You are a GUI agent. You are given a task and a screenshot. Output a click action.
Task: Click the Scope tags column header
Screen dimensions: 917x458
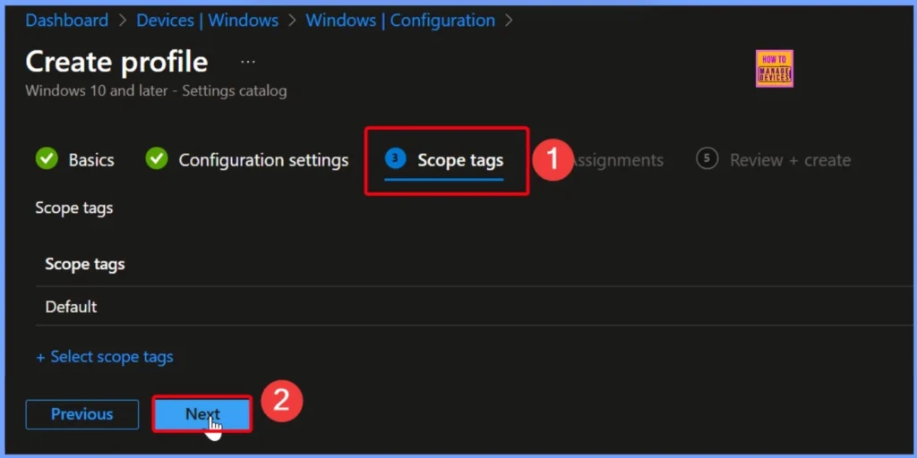point(85,264)
